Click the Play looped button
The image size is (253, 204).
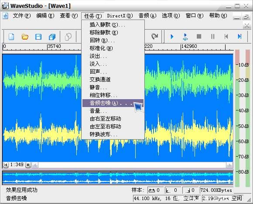[x=185, y=37]
